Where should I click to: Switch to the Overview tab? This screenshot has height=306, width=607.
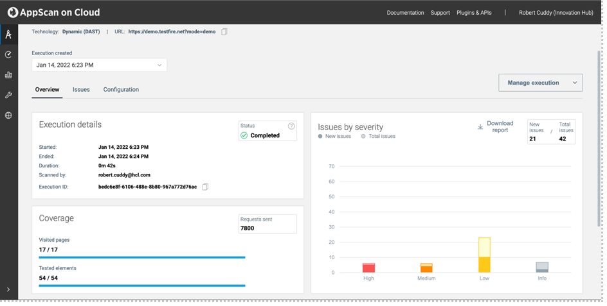47,90
